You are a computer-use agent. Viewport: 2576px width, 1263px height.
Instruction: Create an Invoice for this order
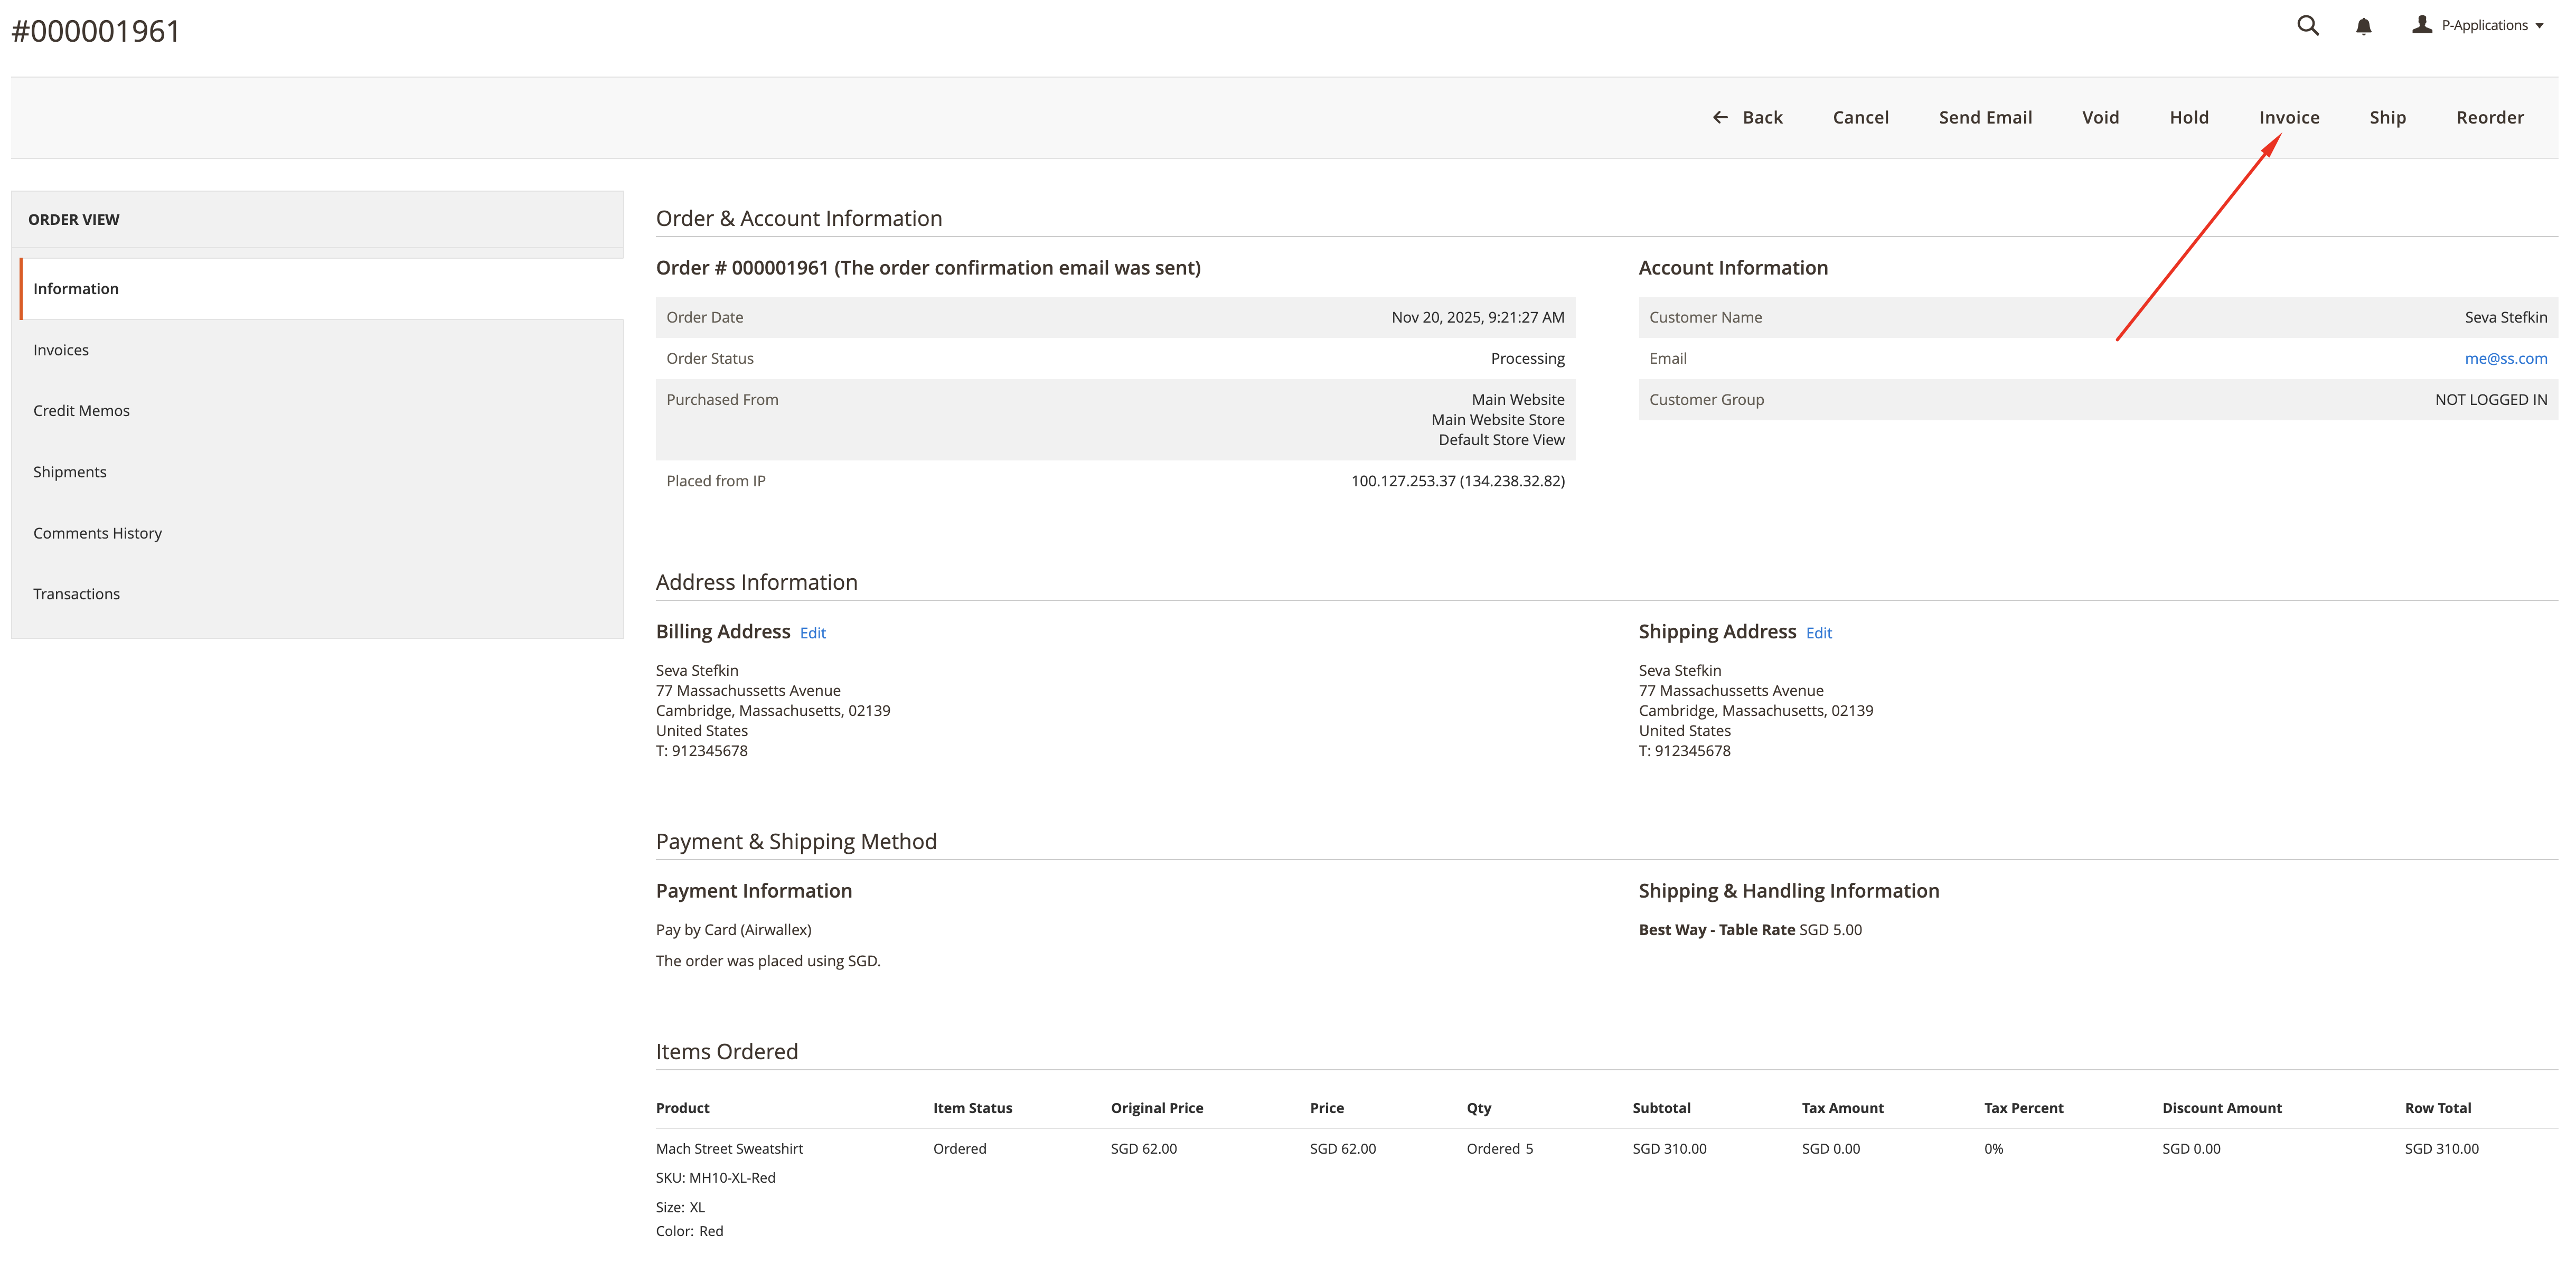(2290, 117)
